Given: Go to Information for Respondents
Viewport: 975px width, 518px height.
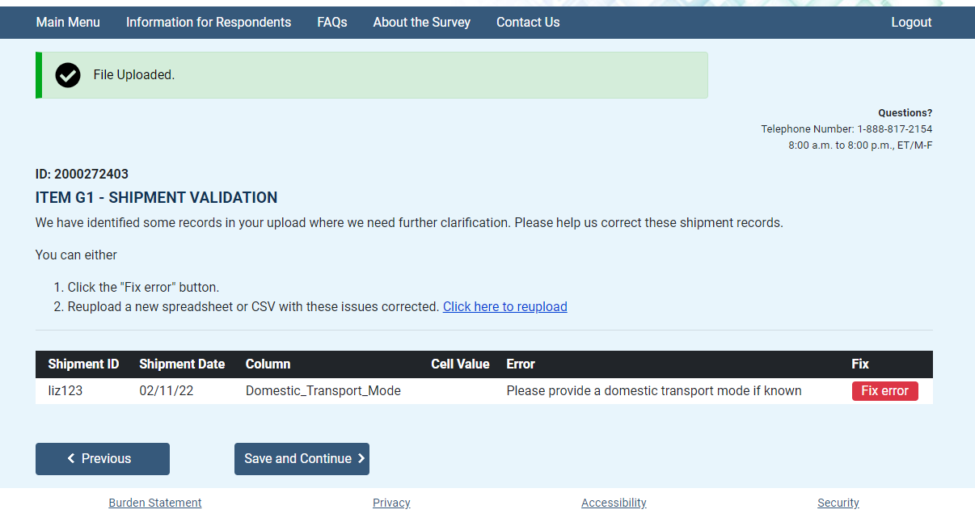Looking at the screenshot, I should click(x=209, y=23).
